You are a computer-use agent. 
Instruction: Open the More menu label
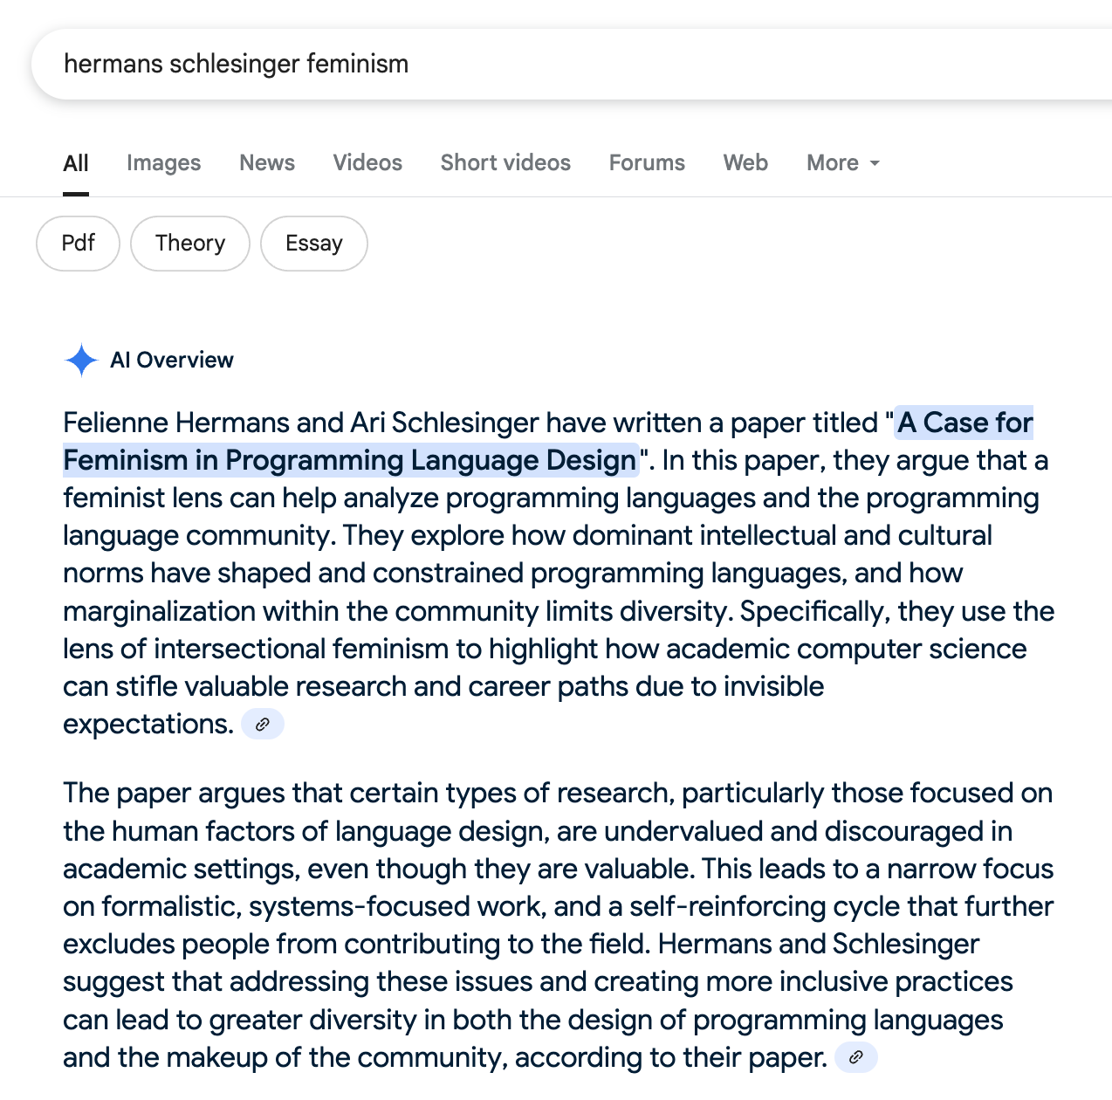pyautogui.click(x=833, y=163)
